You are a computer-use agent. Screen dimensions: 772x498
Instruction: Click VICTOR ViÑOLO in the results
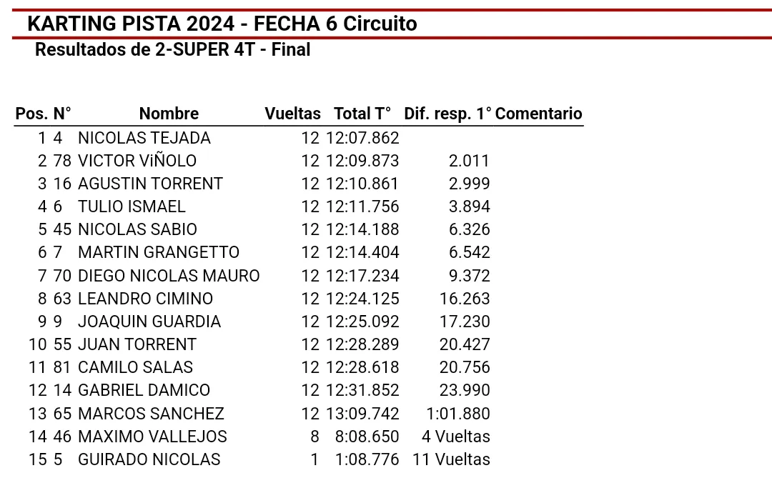(x=137, y=161)
